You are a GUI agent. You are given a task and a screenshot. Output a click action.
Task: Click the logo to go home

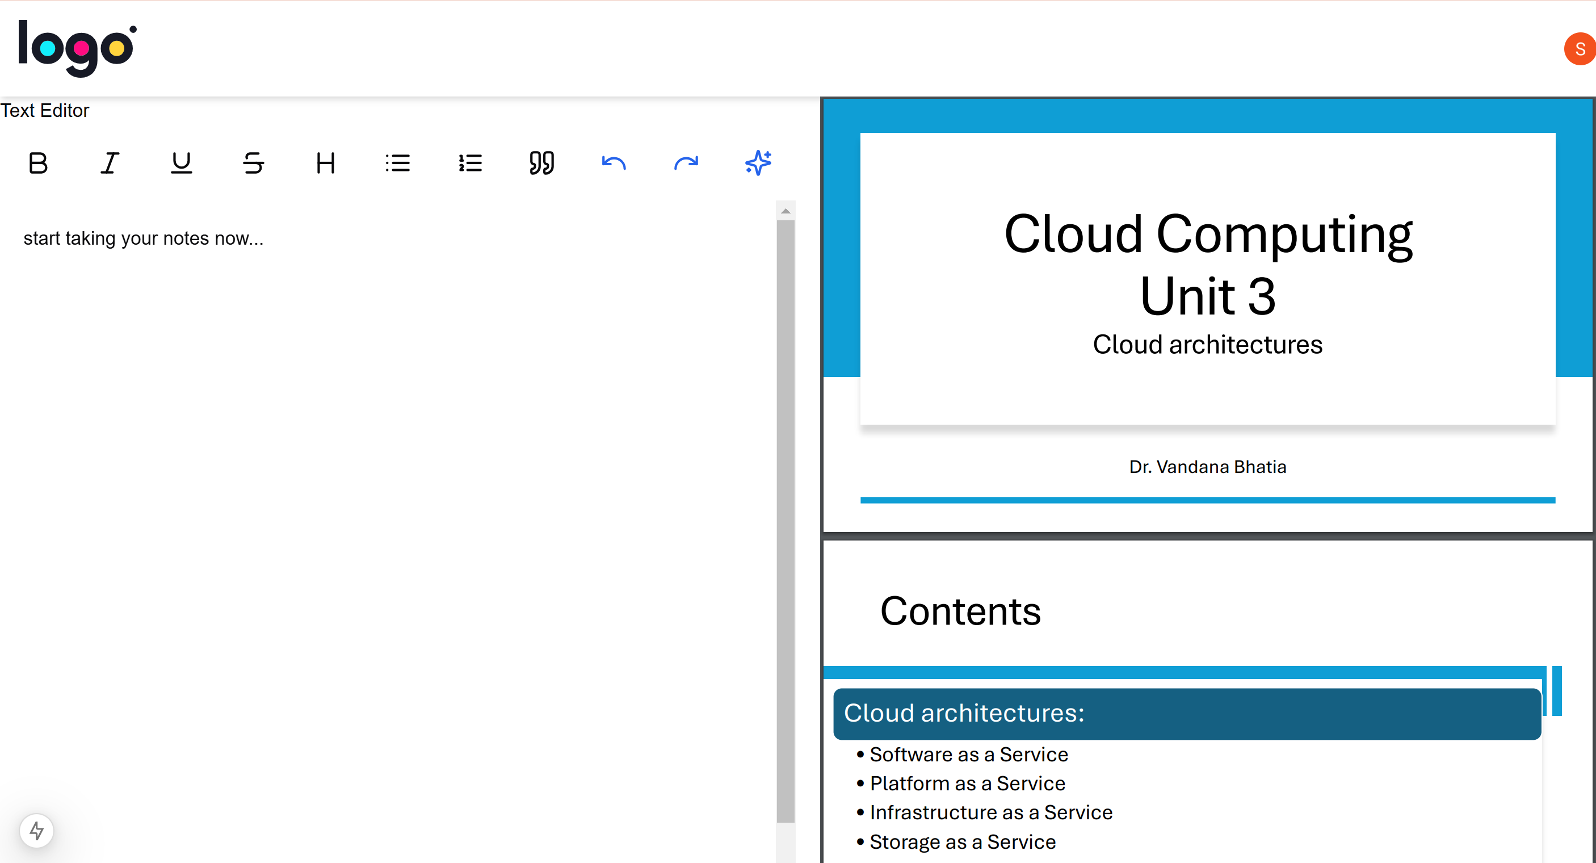tap(77, 48)
